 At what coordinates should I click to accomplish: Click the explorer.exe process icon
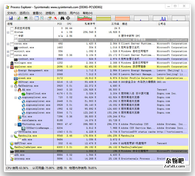click(12, 67)
